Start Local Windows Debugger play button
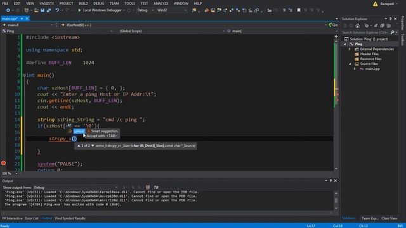This screenshot has width=406, height=228. (79, 10)
